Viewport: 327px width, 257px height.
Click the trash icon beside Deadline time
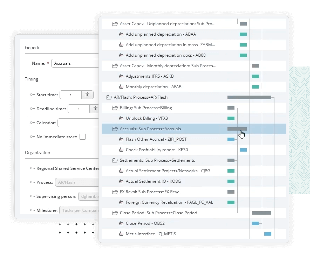click(x=95, y=109)
